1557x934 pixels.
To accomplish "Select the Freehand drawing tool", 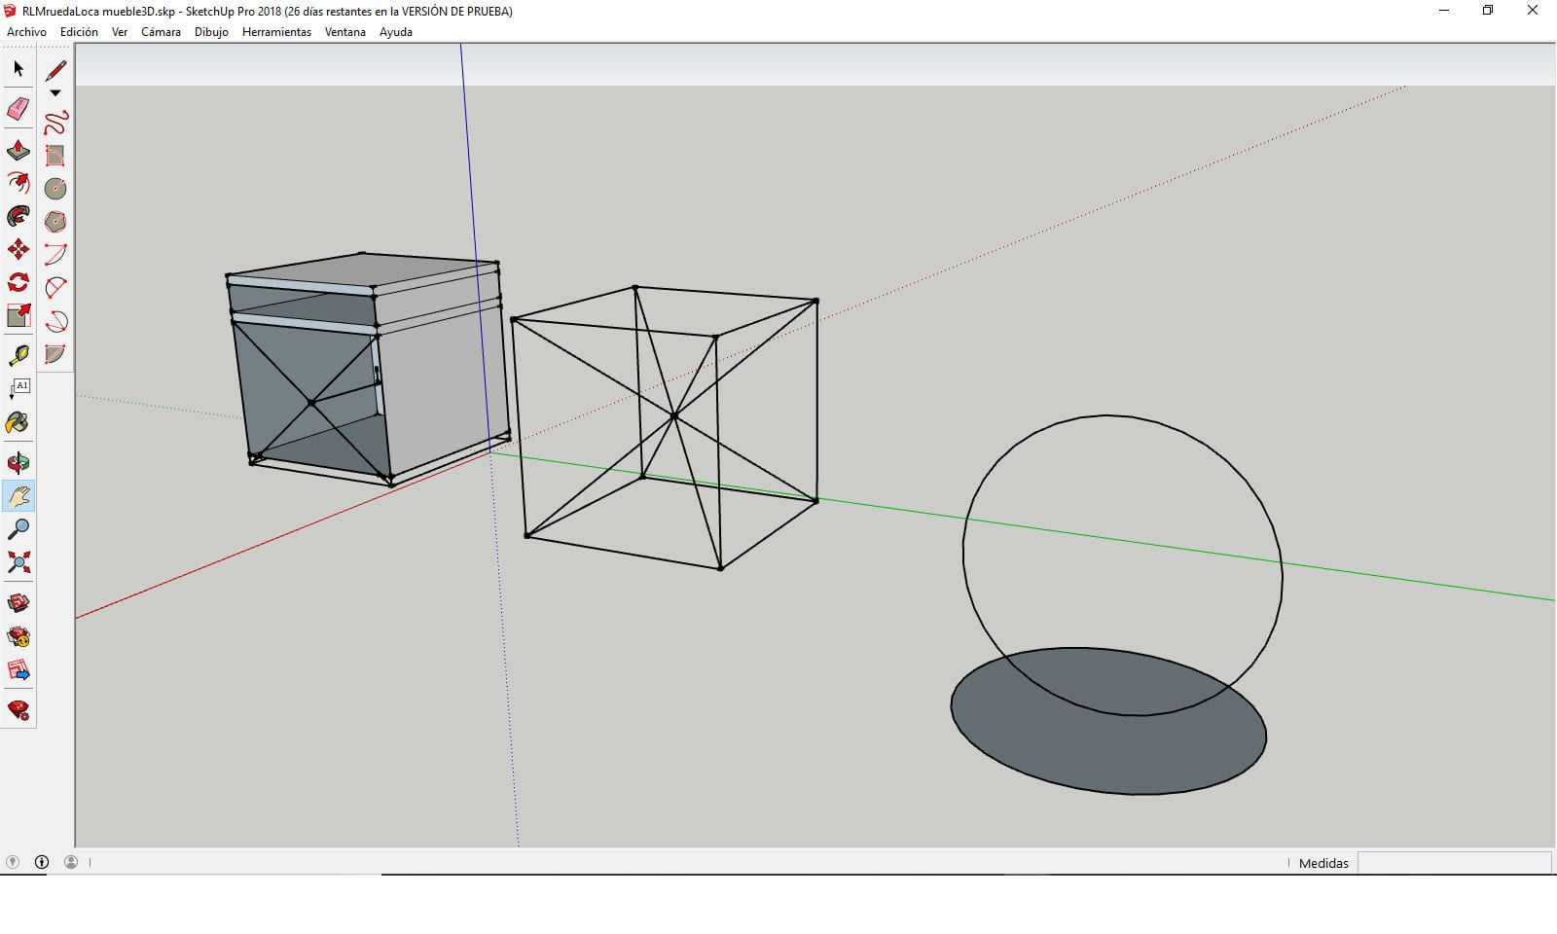I will click(55, 123).
